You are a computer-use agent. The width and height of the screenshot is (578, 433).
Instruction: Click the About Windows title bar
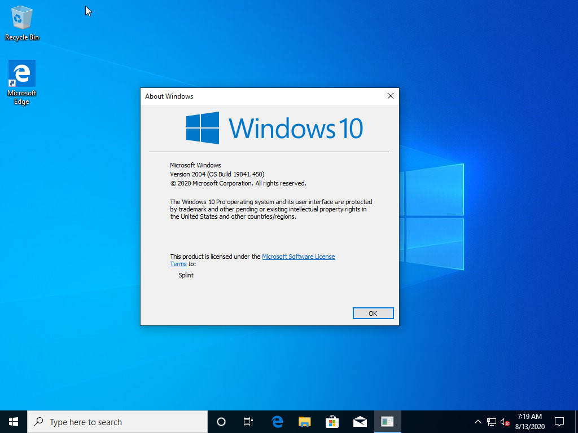click(262, 96)
